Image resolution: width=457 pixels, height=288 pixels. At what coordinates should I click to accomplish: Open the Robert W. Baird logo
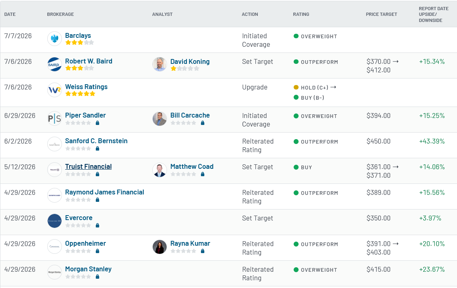[55, 64]
